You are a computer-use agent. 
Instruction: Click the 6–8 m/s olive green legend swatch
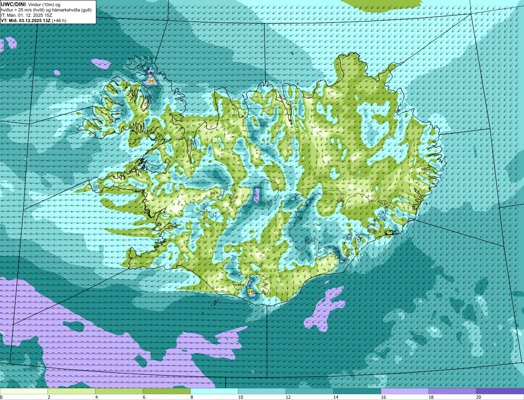tap(167, 391)
